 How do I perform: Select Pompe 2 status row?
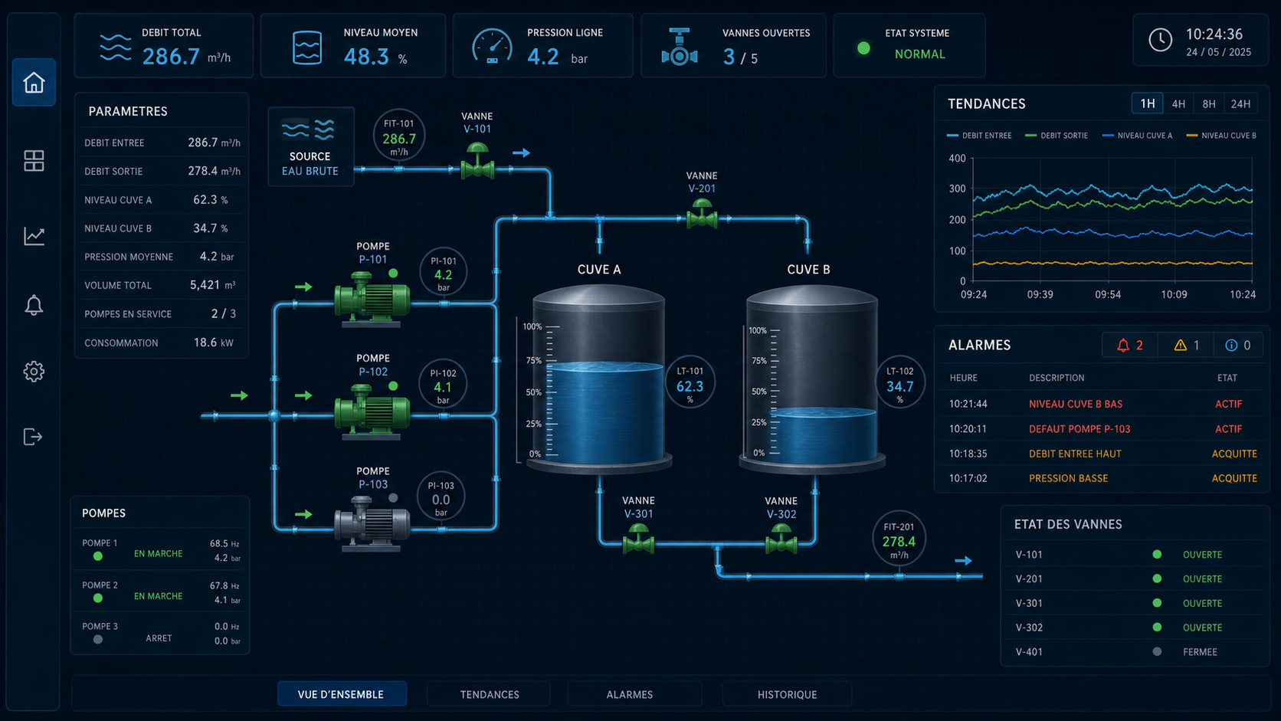click(161, 592)
